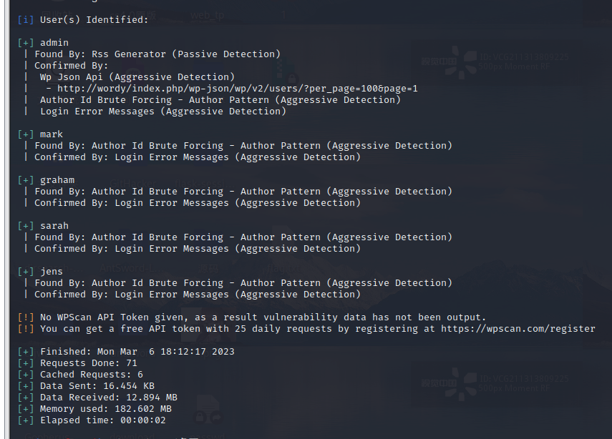612x439 pixels.
Task: Click the 'admin' username entry
Action: [54, 43]
